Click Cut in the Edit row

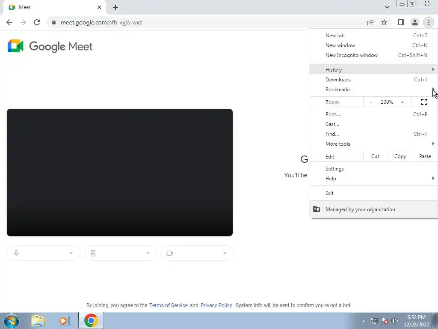[376, 156]
